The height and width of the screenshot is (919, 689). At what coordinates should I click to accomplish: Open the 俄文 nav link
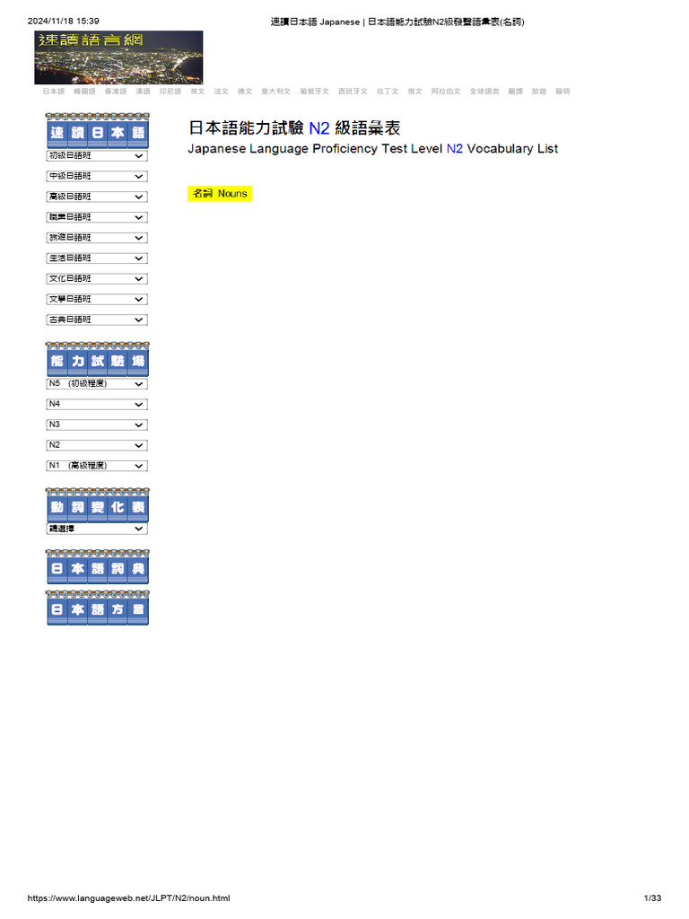(x=414, y=92)
